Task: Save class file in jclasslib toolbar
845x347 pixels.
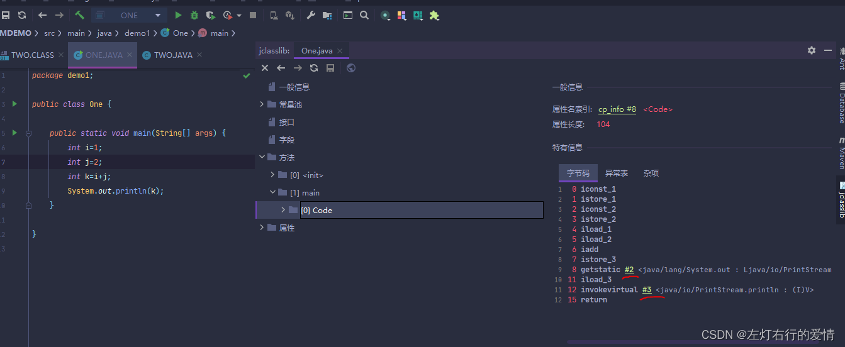Action: pos(330,68)
